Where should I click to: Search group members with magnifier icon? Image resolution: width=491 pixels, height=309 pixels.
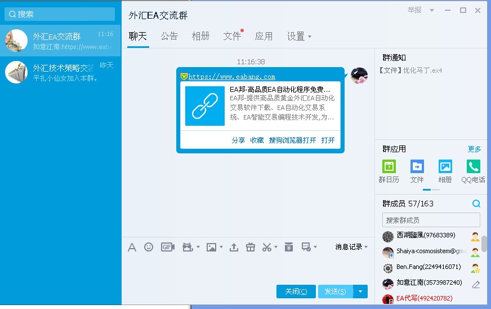coord(476,204)
